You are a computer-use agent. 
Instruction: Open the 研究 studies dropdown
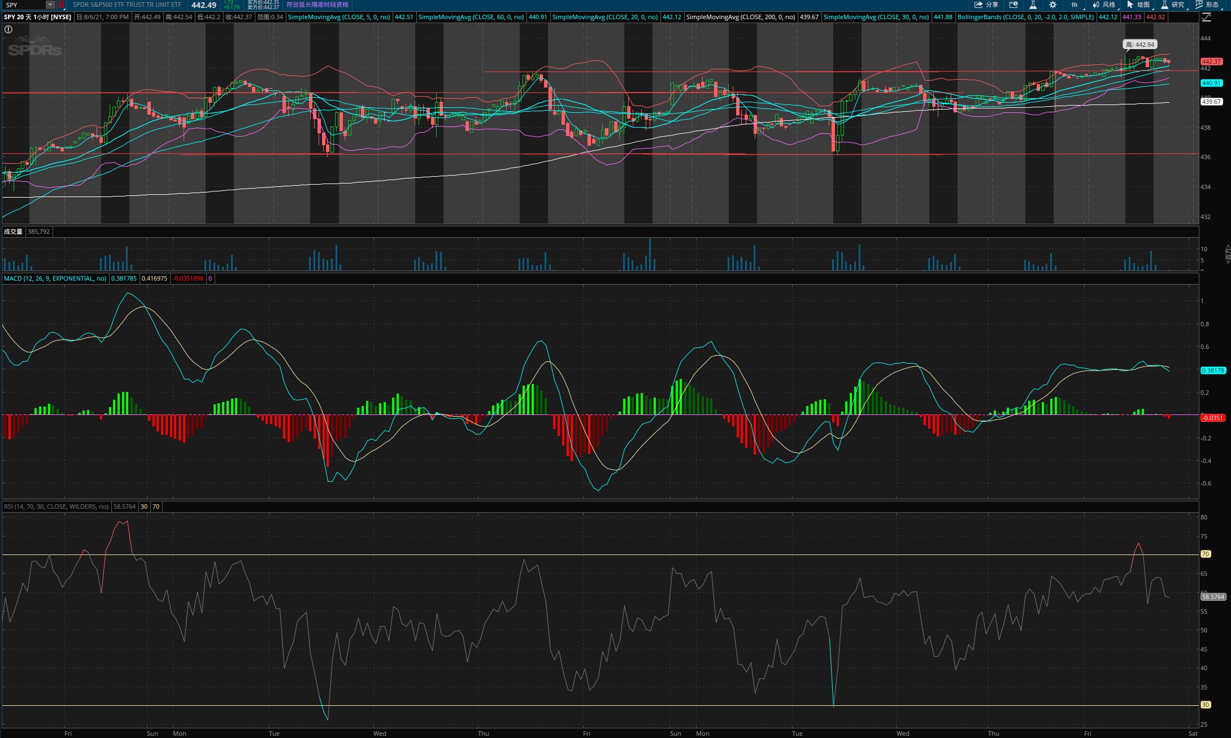(1173, 5)
